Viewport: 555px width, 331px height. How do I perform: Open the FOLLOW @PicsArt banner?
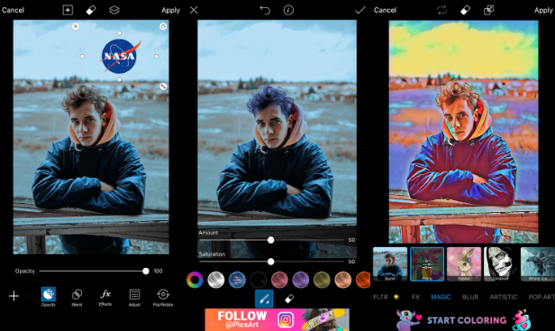pos(277,319)
